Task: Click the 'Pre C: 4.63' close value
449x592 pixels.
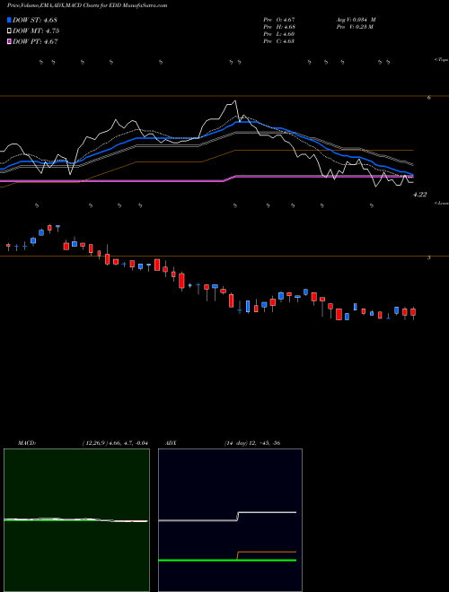Action: coord(279,41)
